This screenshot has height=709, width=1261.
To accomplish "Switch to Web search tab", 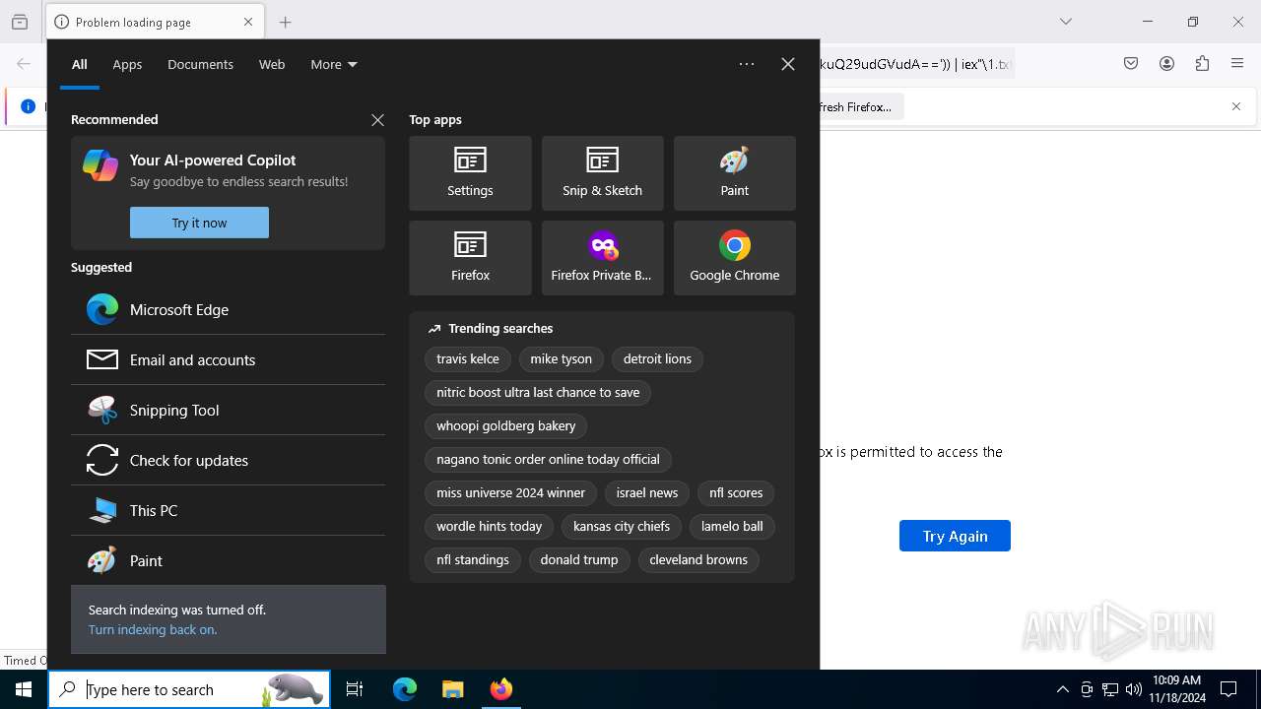I will (272, 64).
